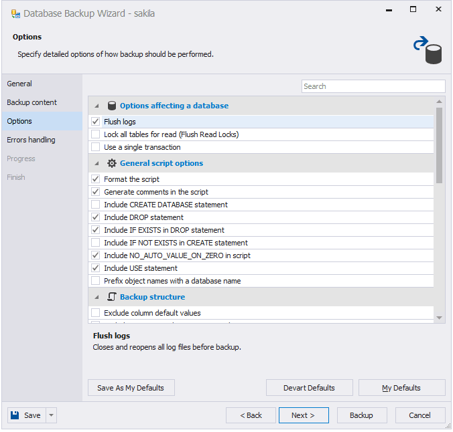Uncheck the Include USE statement checkbox
The height and width of the screenshot is (432, 453).
(96, 268)
